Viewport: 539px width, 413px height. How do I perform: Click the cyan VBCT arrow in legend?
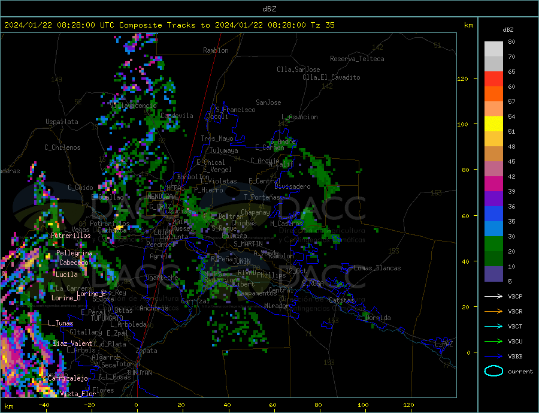tap(493, 326)
